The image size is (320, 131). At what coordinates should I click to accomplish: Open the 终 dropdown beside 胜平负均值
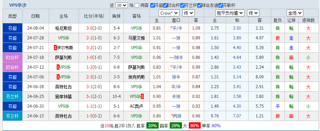coord(253,13)
